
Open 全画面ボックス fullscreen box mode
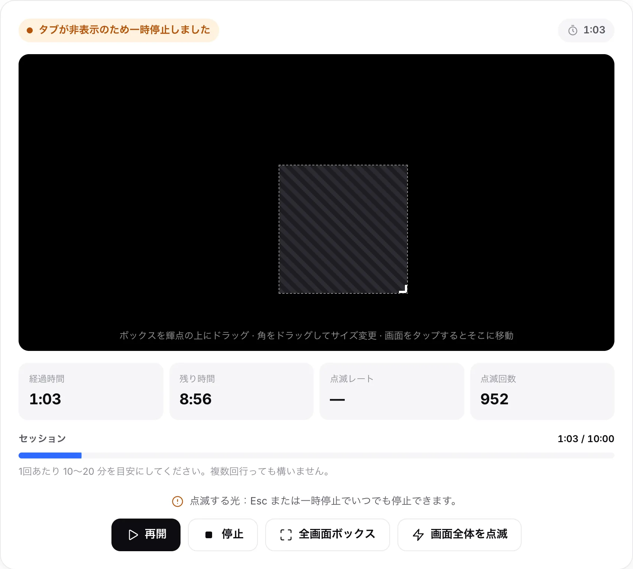coord(328,535)
